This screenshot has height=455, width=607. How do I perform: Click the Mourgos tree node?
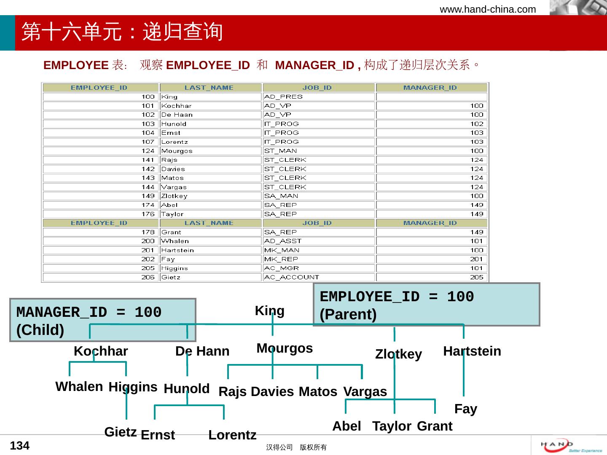pyautogui.click(x=285, y=348)
